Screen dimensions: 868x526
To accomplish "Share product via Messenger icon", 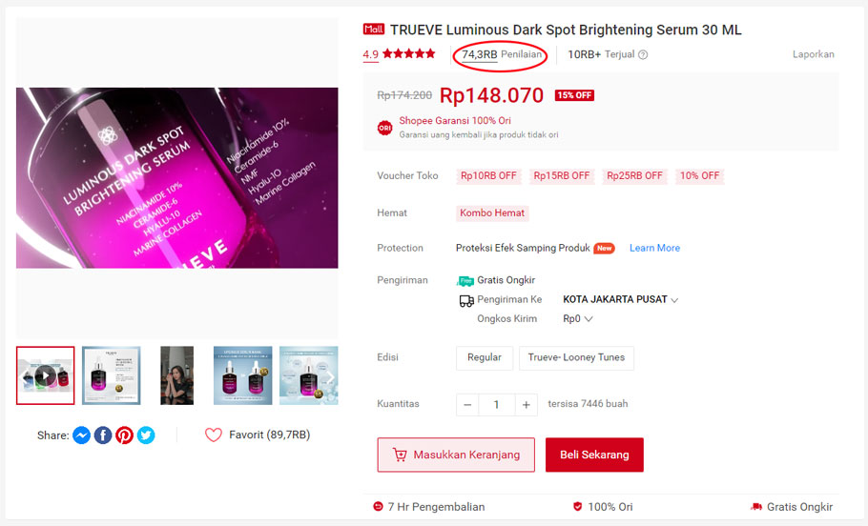I will [81, 435].
